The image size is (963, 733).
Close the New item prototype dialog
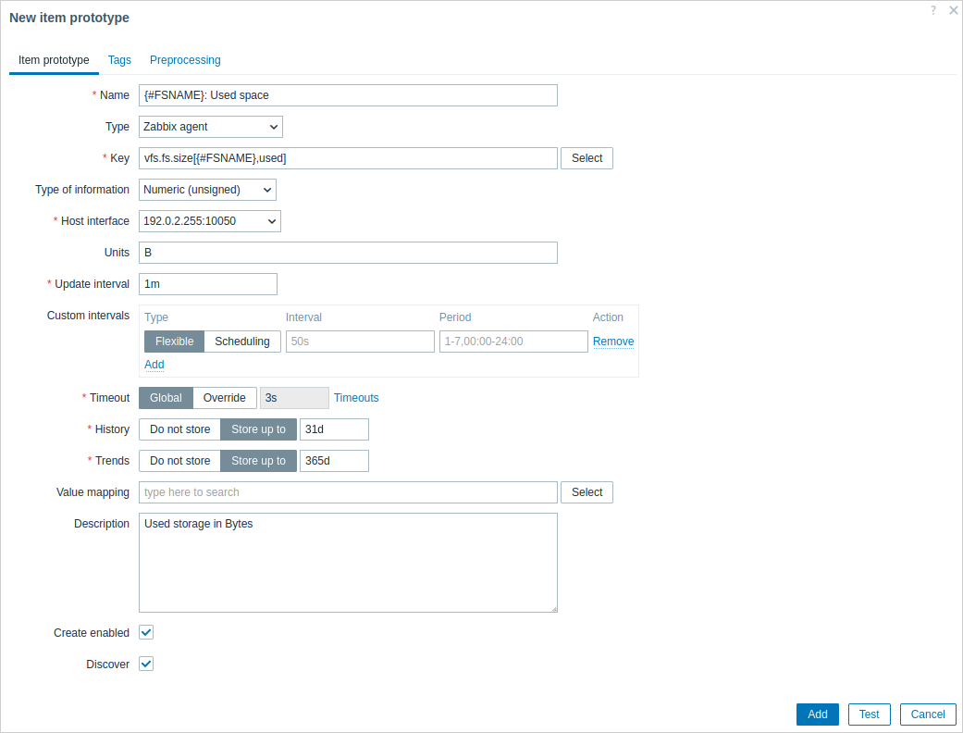pyautogui.click(x=953, y=10)
